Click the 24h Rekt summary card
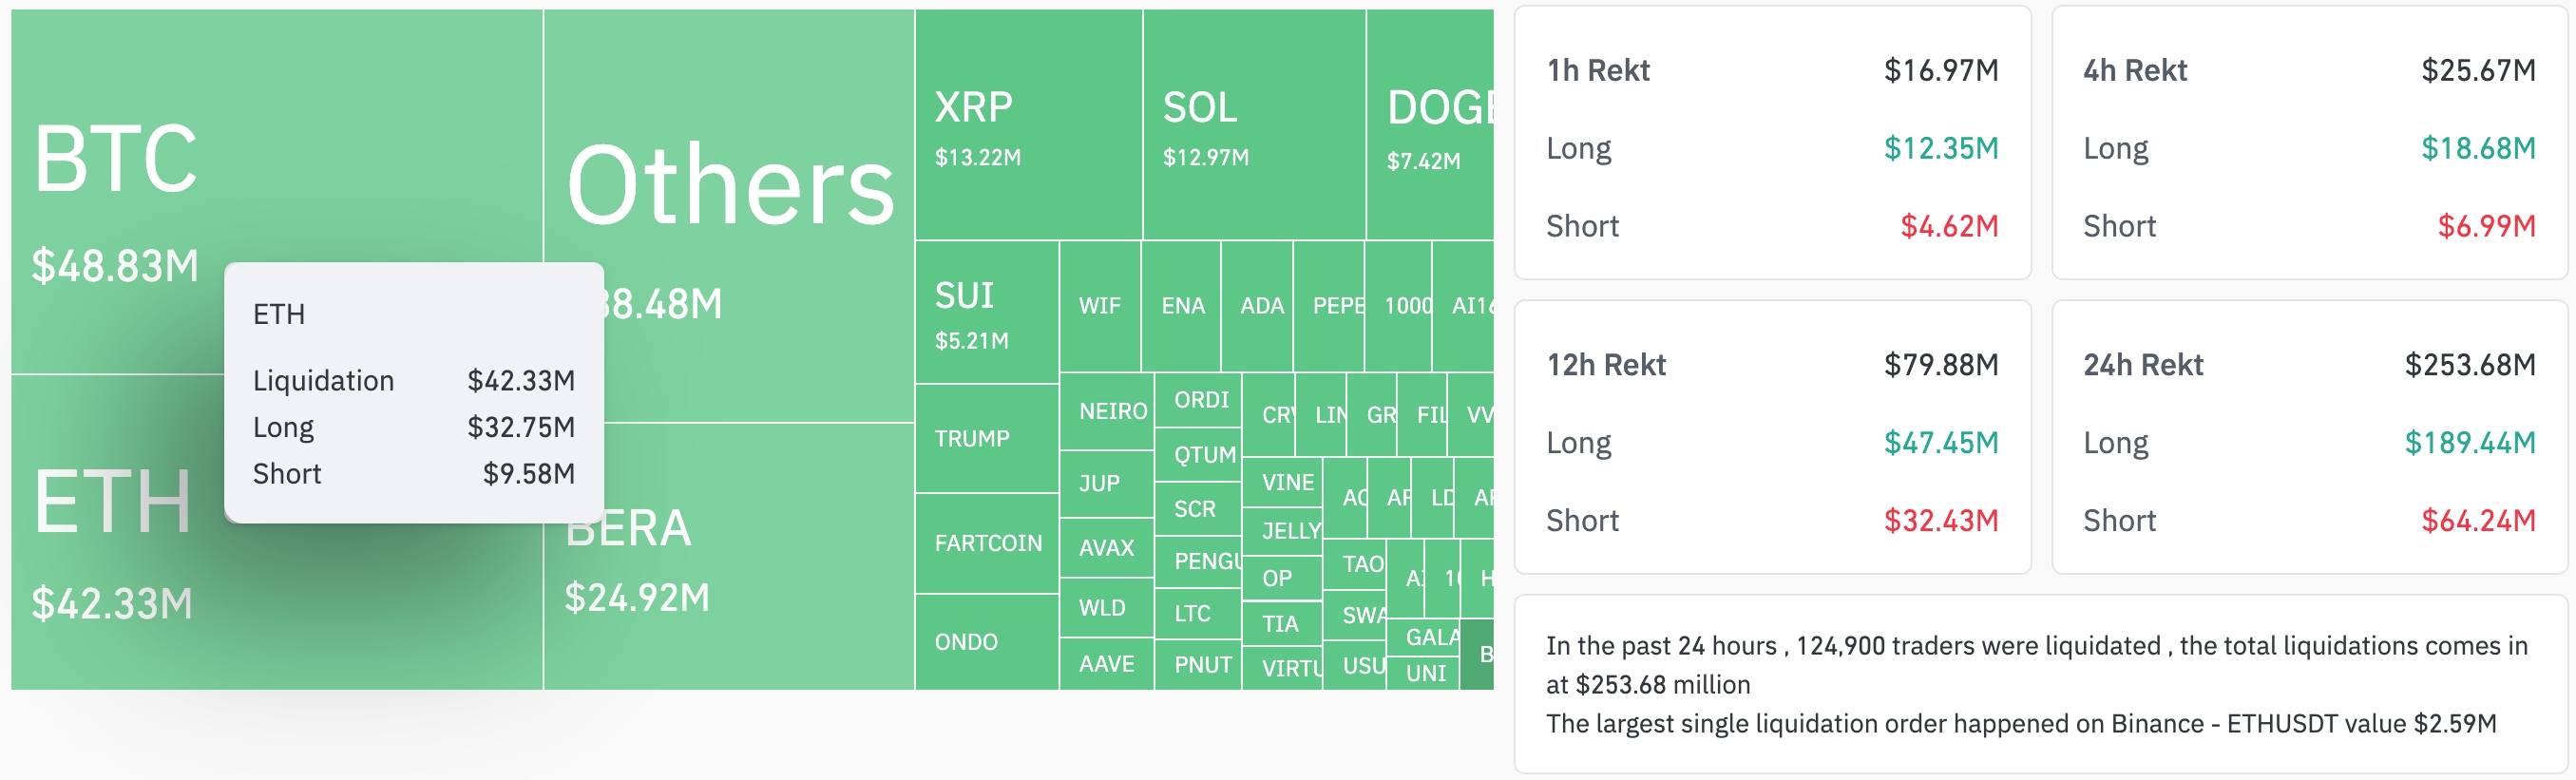2576x780 pixels. [x=2309, y=437]
